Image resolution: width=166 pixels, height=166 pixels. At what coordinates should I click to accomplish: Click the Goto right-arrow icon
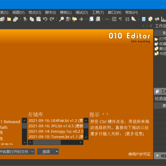(x=81, y=19)
